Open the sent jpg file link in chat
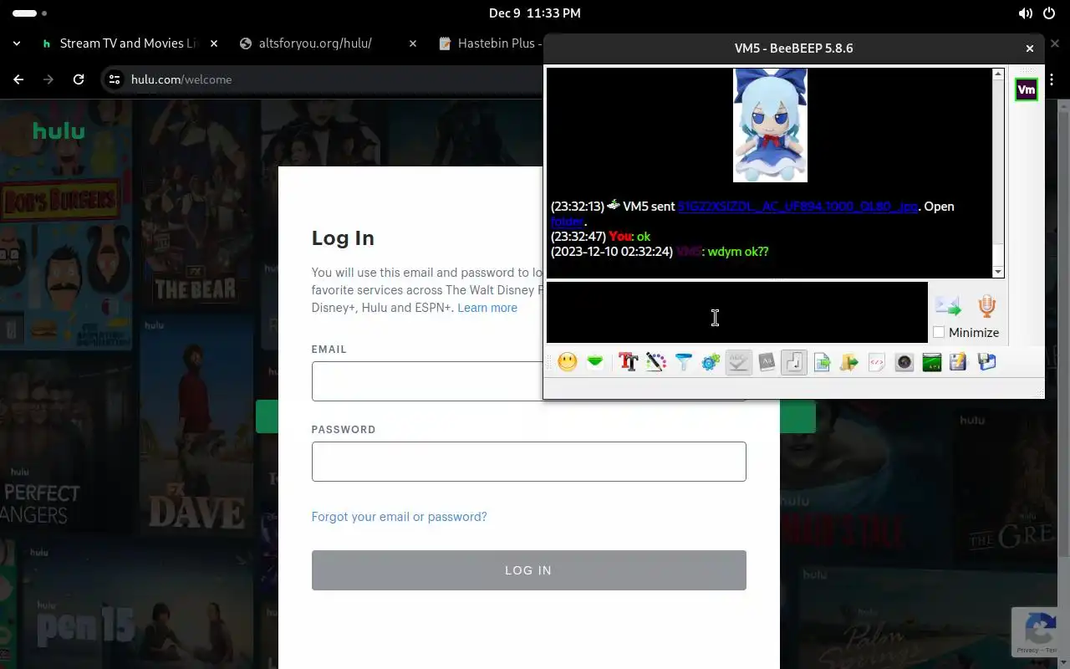The height and width of the screenshot is (669, 1070). coord(797,207)
